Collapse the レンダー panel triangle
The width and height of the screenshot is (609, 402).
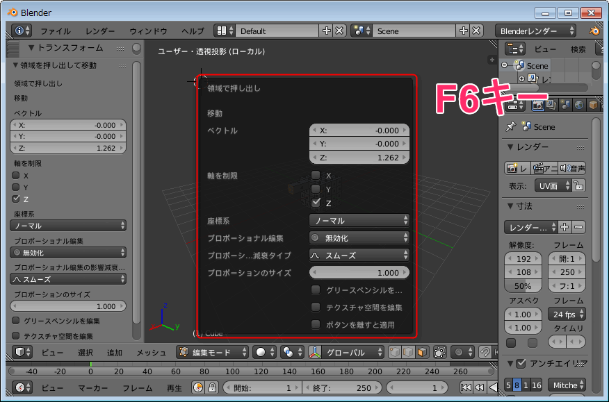pos(510,147)
